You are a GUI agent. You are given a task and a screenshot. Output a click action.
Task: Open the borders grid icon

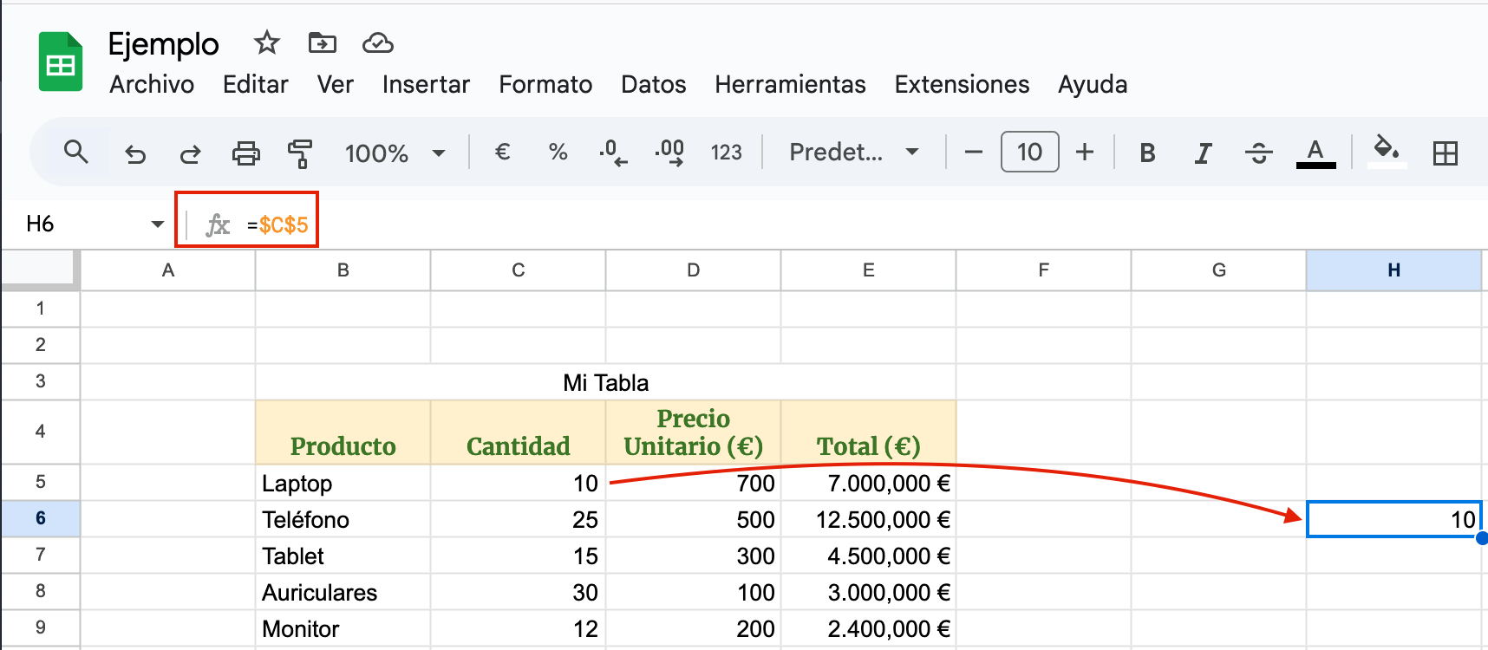(1445, 153)
